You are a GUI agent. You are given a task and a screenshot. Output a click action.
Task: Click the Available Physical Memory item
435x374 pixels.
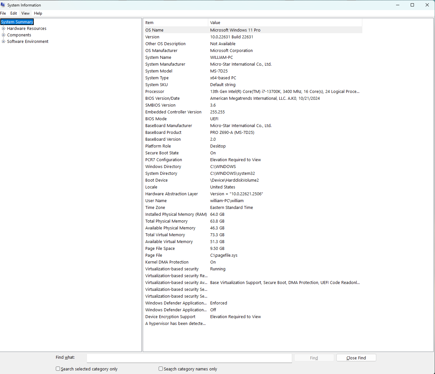170,228
